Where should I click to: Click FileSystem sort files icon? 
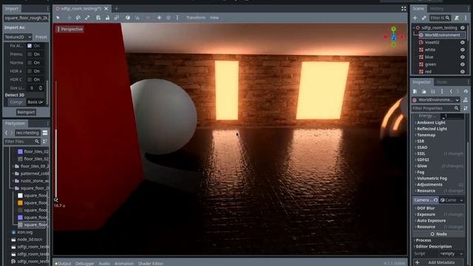[45, 141]
